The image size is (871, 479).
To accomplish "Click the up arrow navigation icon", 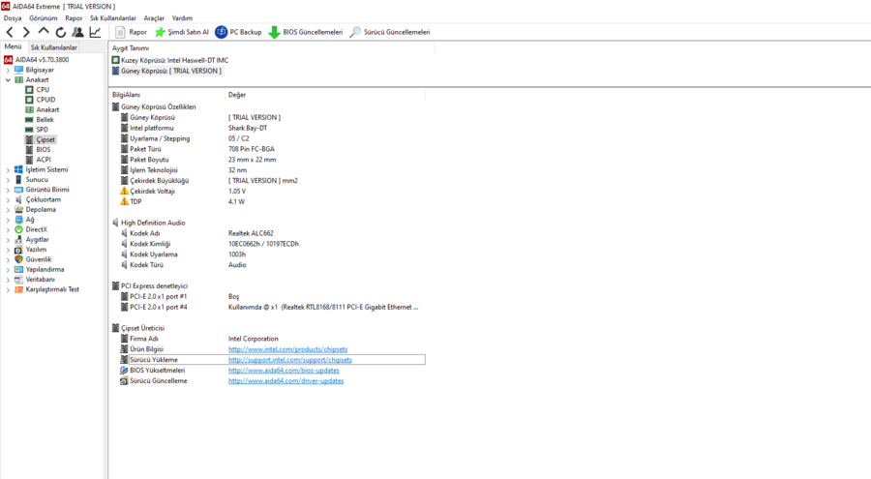I will [x=44, y=31].
